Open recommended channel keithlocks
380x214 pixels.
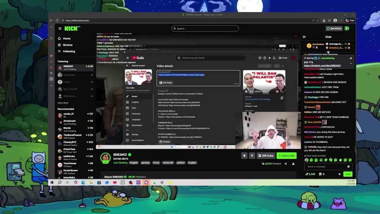pyautogui.click(x=75, y=158)
